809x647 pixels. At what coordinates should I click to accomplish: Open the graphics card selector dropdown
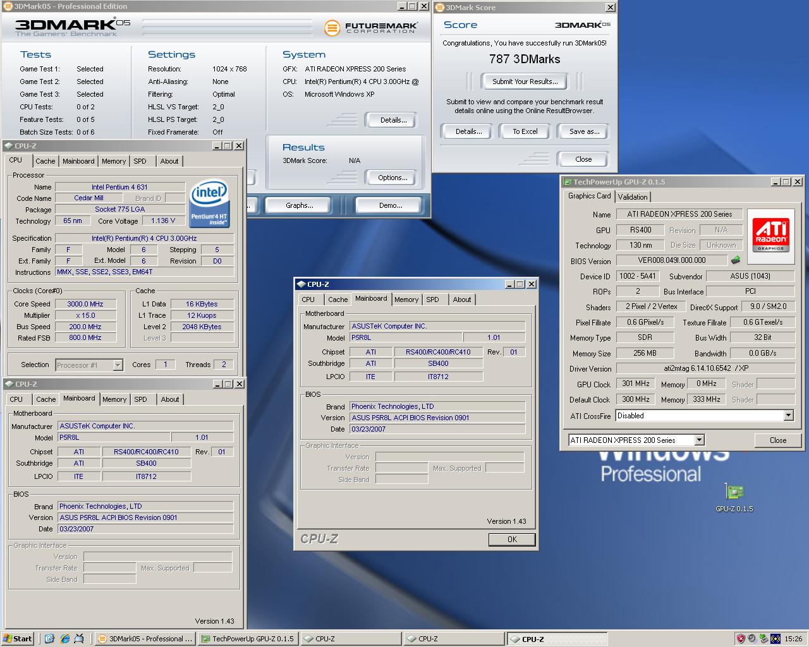pyautogui.click(x=699, y=440)
